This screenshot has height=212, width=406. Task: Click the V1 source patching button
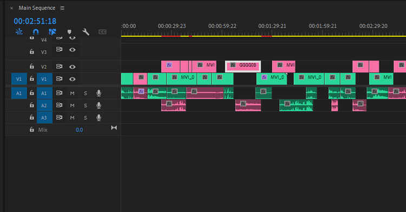19,79
